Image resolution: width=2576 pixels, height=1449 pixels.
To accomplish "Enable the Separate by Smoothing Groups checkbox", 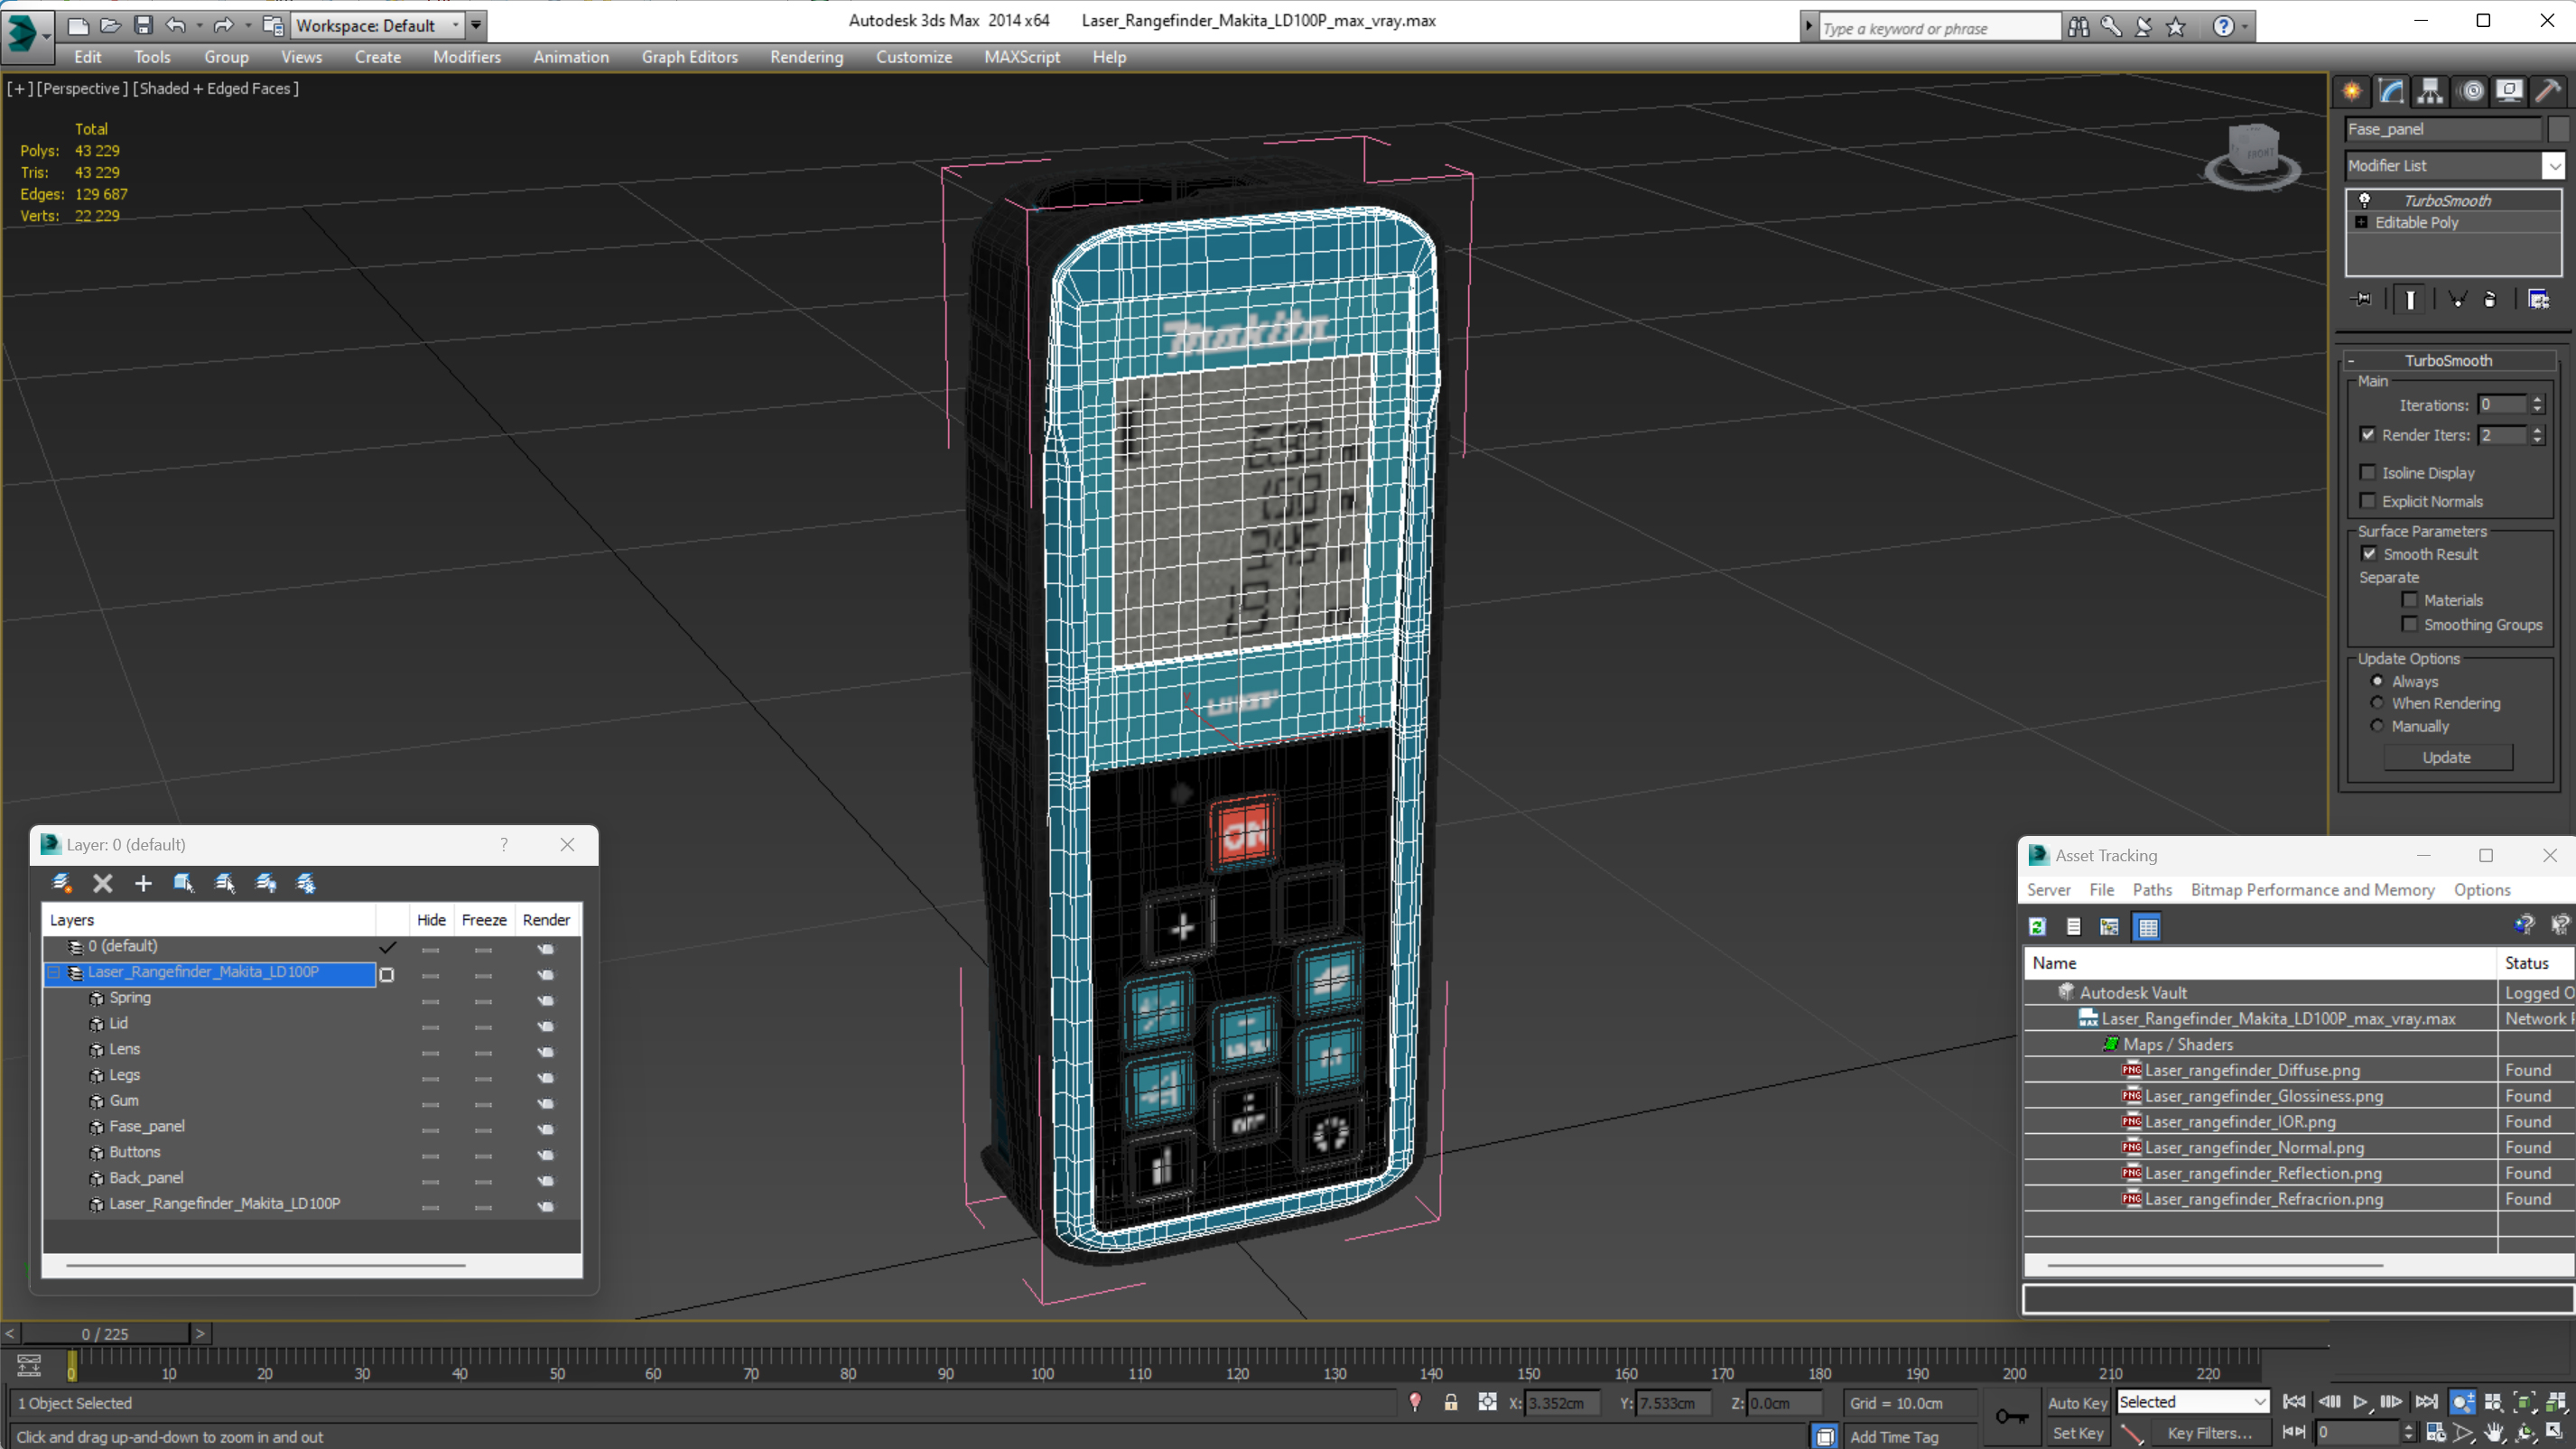I will point(2409,624).
